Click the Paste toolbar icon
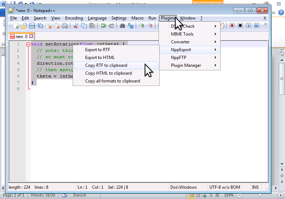Screen dimensions: 285x199 point(92,26)
